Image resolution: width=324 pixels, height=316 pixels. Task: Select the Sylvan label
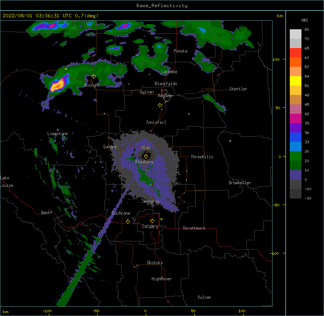[147, 92]
